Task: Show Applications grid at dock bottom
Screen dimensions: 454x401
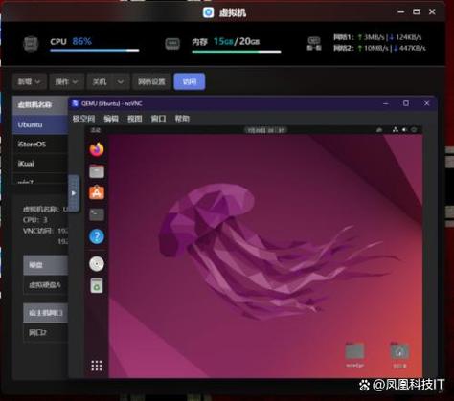Action: click(x=97, y=366)
